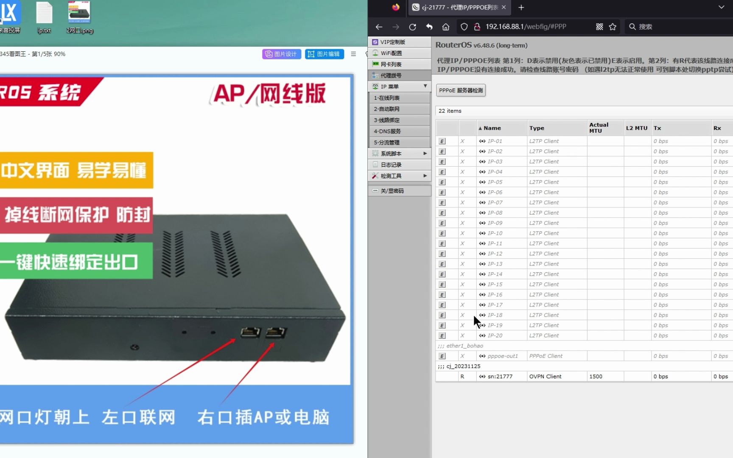
Task: Click the PPPoE 服务器检测 button
Action: 461,90
